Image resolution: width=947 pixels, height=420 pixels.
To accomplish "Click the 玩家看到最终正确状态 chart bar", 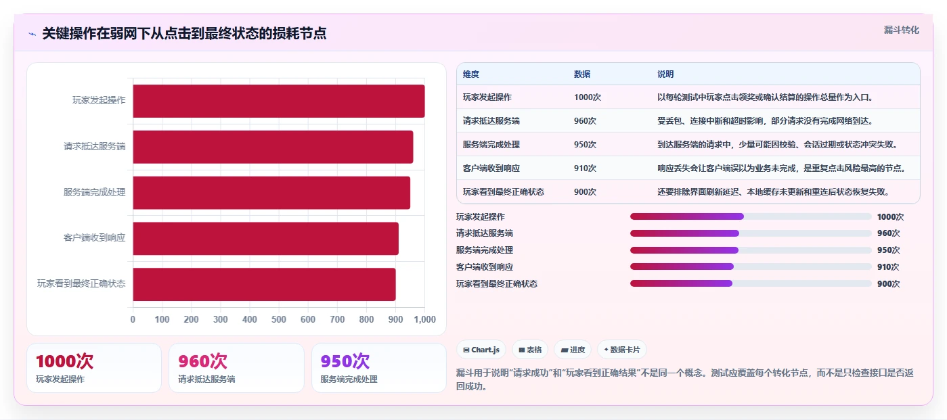I will tap(264, 284).
